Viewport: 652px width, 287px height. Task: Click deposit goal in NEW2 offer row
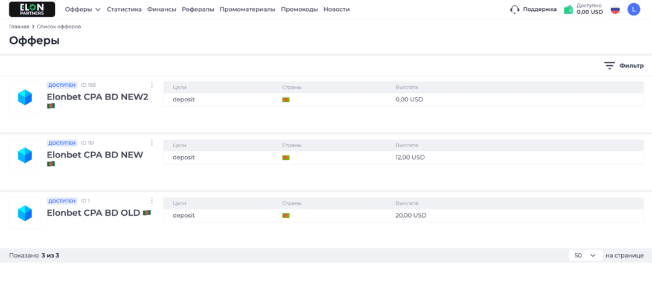[184, 99]
